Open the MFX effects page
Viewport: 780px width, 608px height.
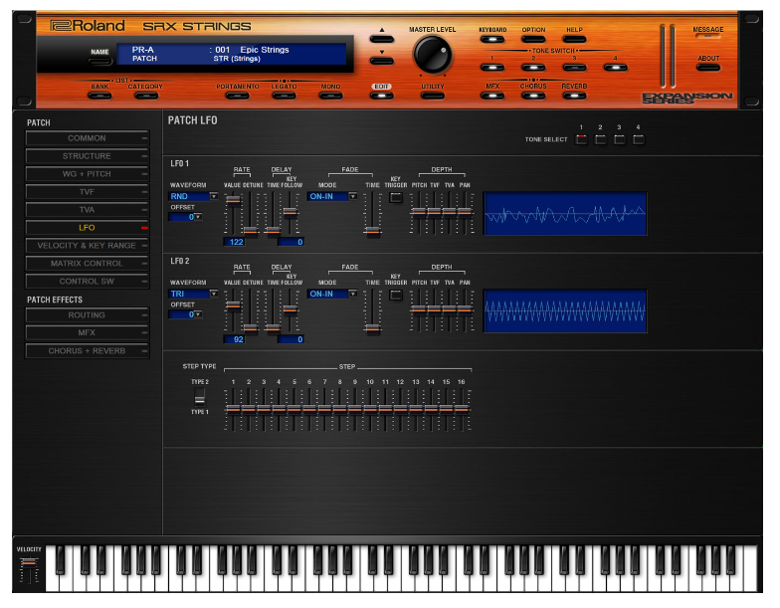(x=88, y=332)
